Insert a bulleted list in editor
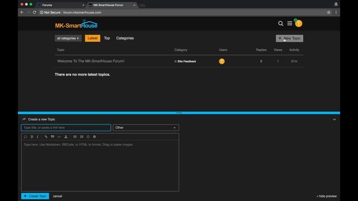Image resolution: width=358 pixels, height=201 pixels. pyautogui.click(x=75, y=137)
